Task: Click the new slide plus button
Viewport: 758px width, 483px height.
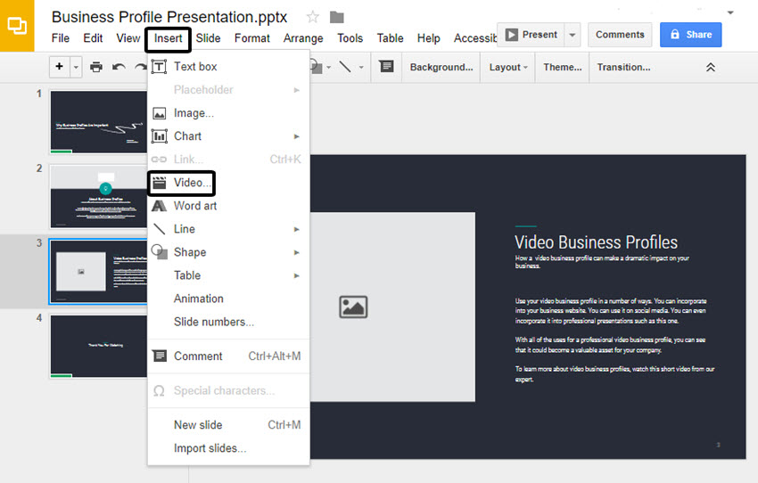Action: point(60,67)
